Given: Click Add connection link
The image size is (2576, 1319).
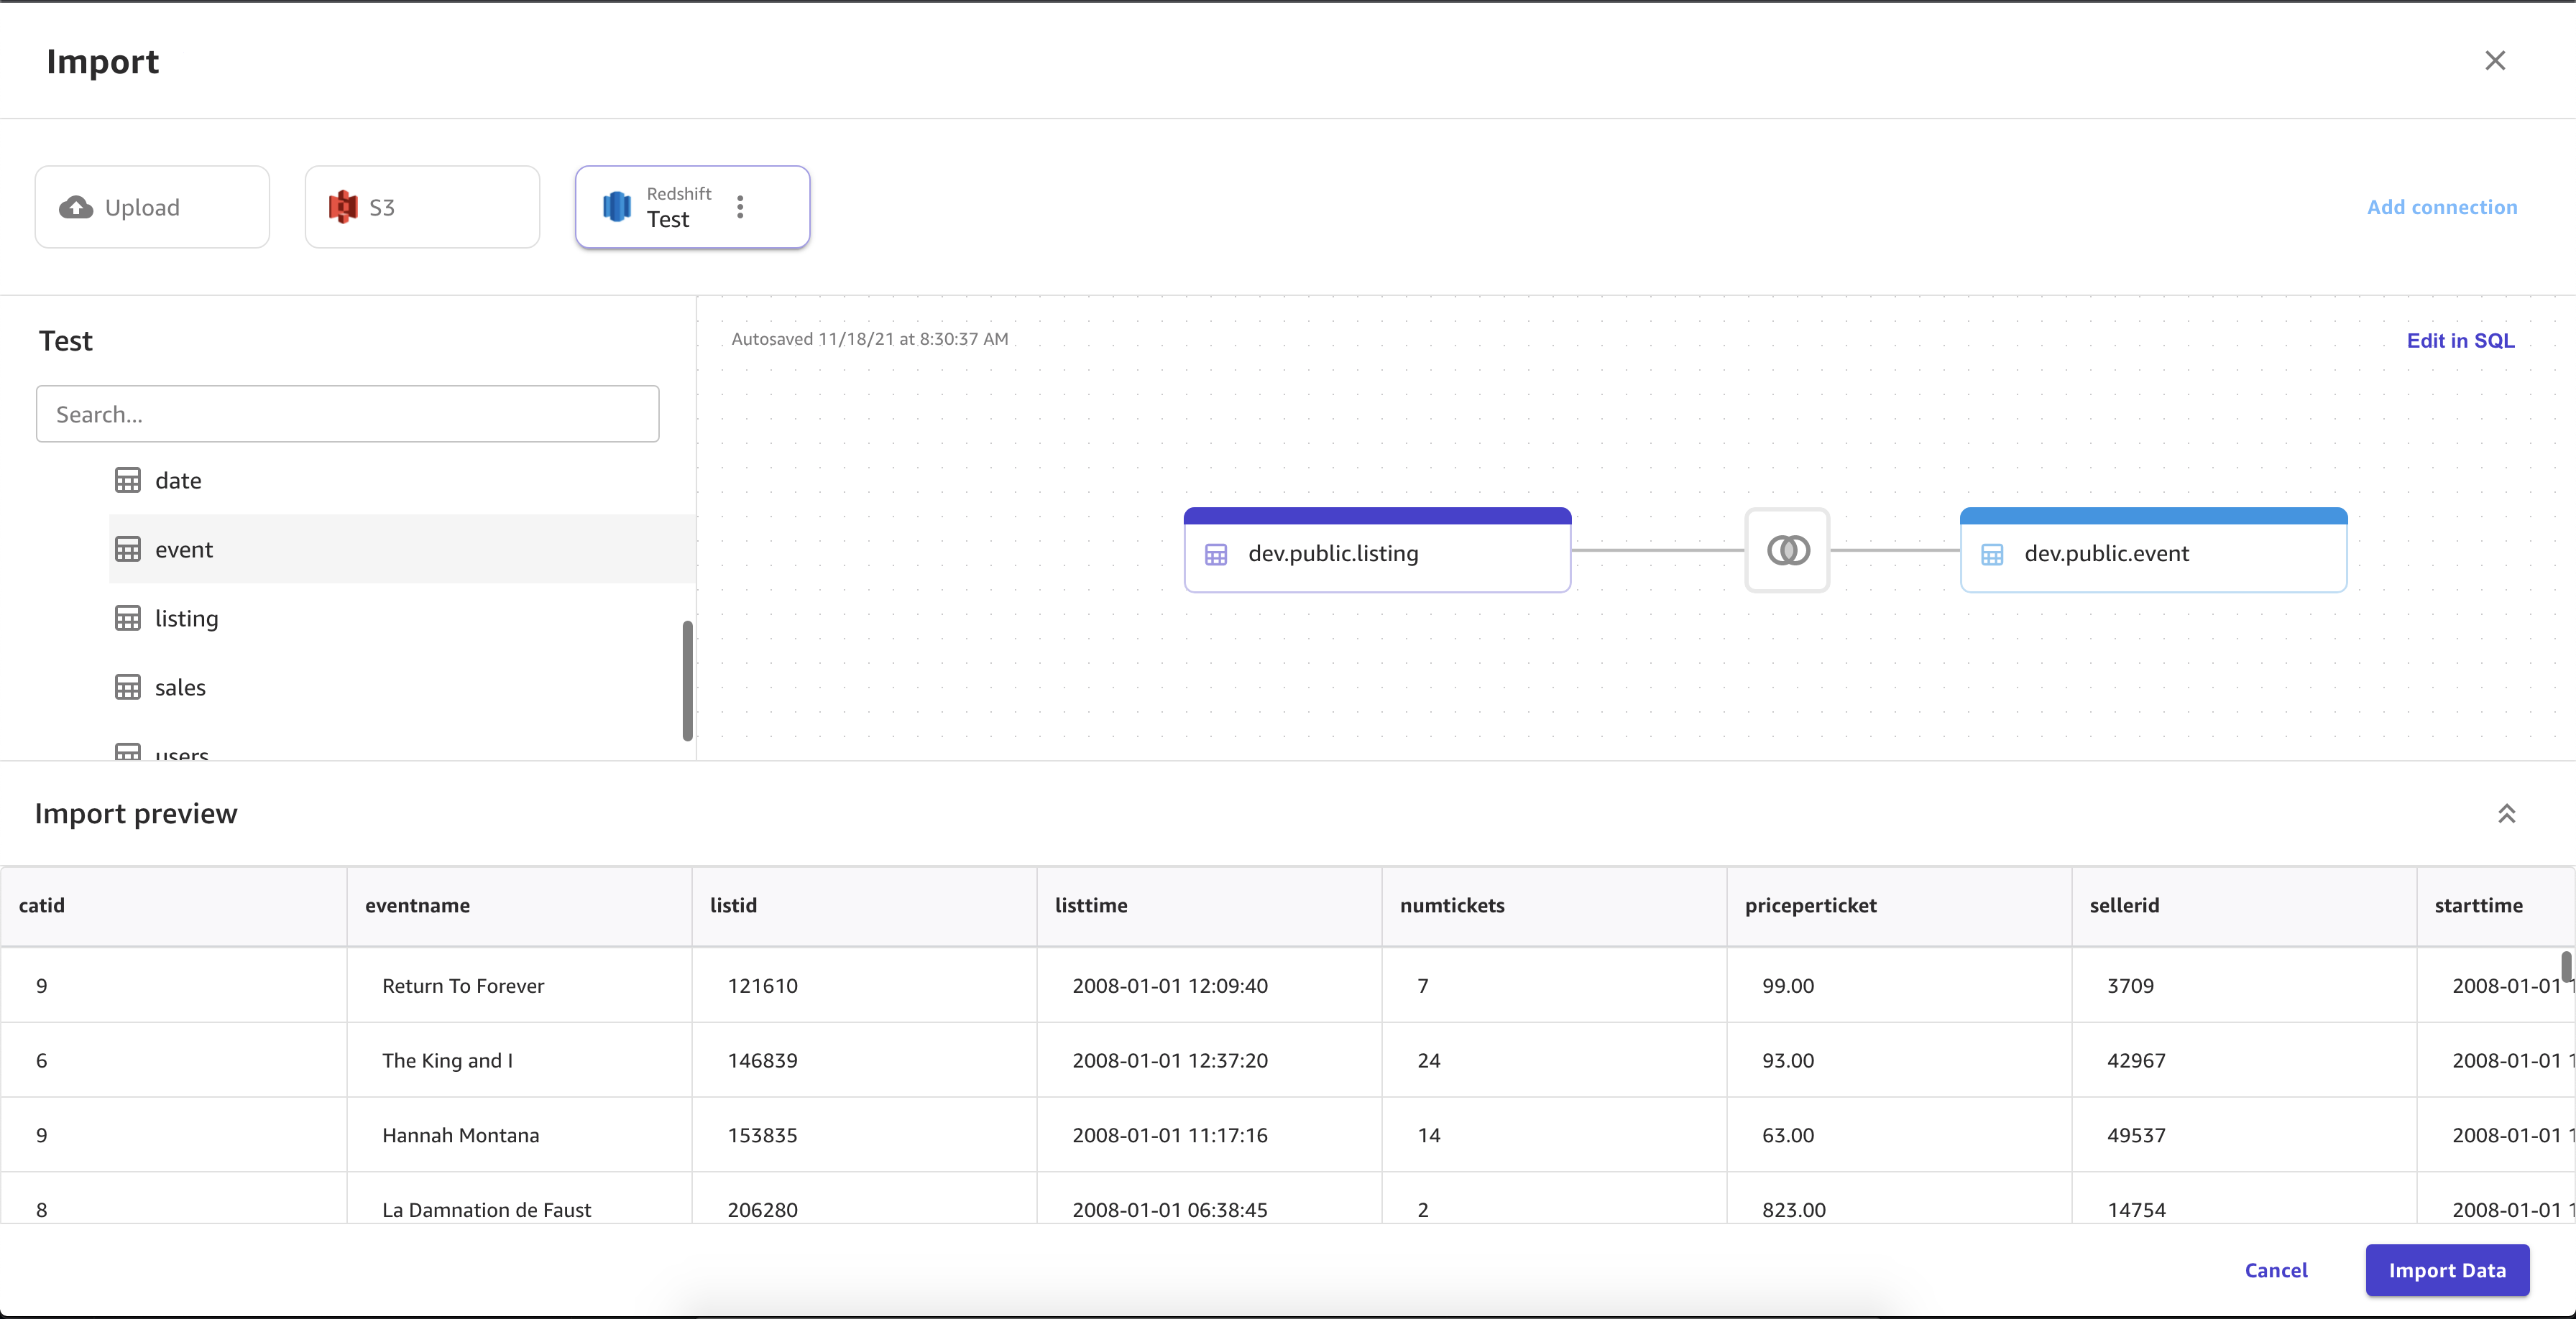Looking at the screenshot, I should [2442, 205].
